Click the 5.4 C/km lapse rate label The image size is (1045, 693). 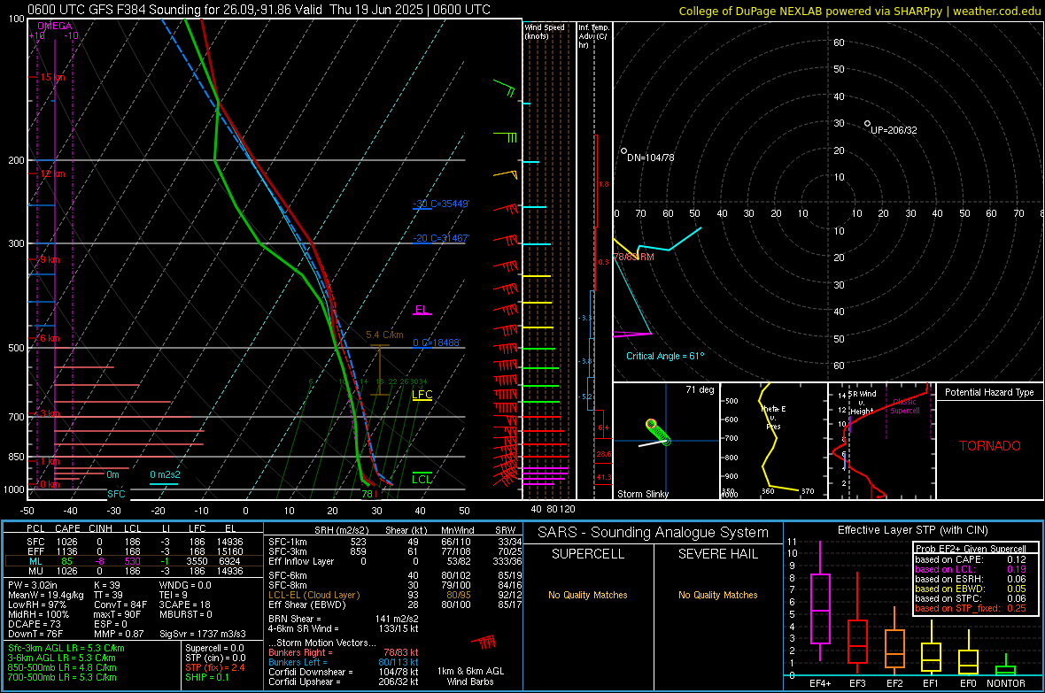point(384,335)
